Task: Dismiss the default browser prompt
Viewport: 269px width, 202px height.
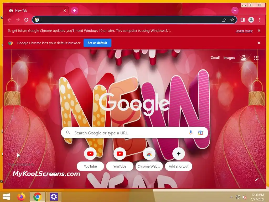Action: click(259, 43)
